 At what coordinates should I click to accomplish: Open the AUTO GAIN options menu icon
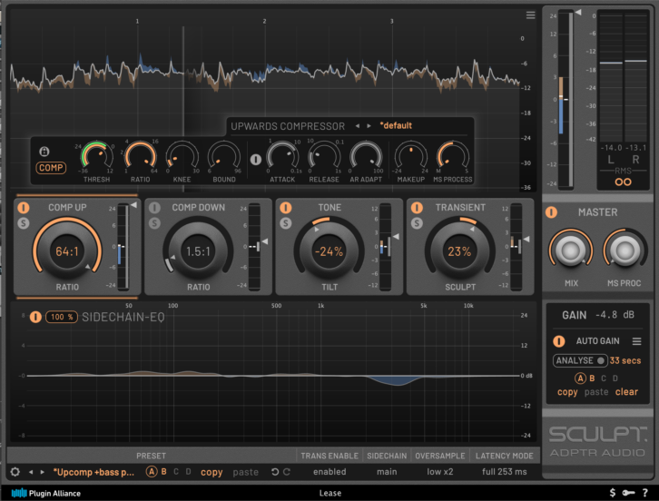[x=636, y=341]
